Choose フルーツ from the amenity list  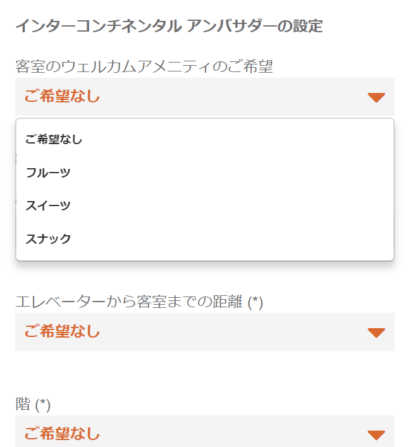(x=48, y=173)
